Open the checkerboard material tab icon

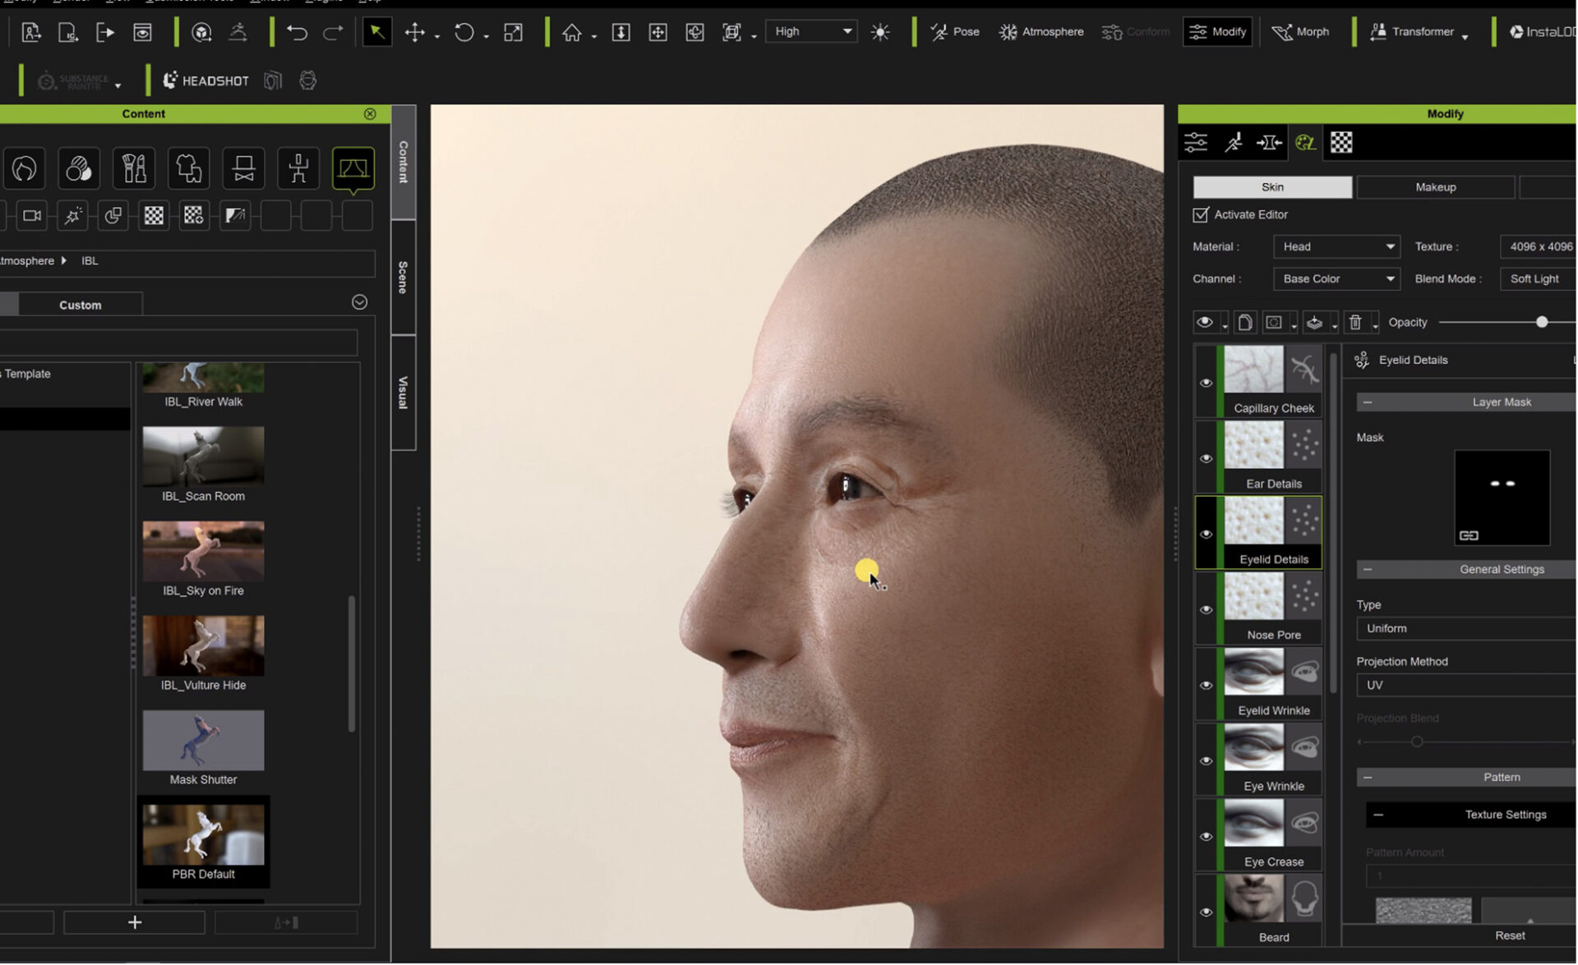[1341, 143]
